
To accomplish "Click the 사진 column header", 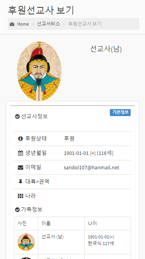I will 22,224.
